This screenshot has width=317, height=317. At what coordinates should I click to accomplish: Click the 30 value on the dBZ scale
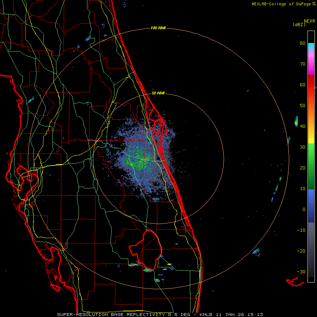tap(303, 147)
